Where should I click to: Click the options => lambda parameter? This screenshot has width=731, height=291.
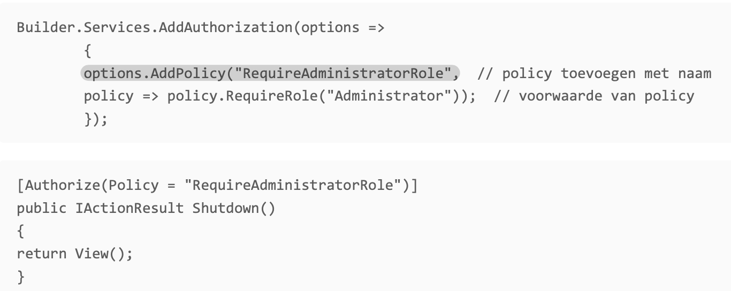coord(343,27)
